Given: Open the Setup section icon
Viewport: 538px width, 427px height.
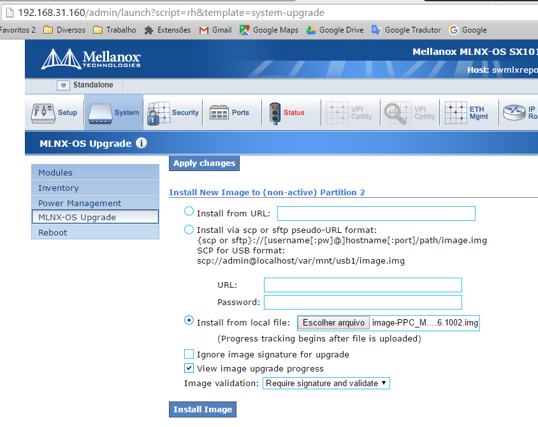Looking at the screenshot, I should click(x=43, y=113).
